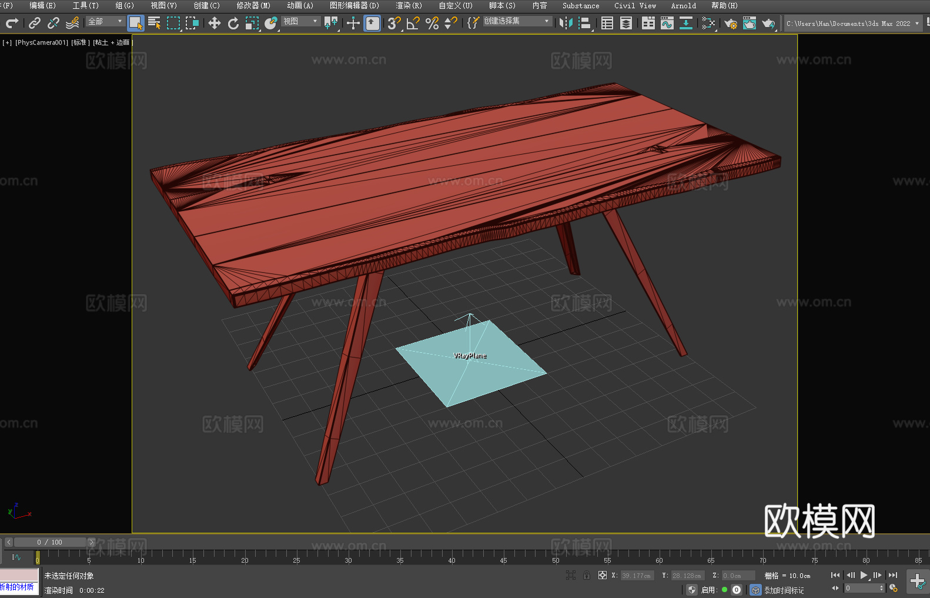Select the Rotate tool
The image size is (930, 598).
(233, 23)
